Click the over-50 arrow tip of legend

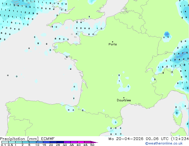[94, 142]
